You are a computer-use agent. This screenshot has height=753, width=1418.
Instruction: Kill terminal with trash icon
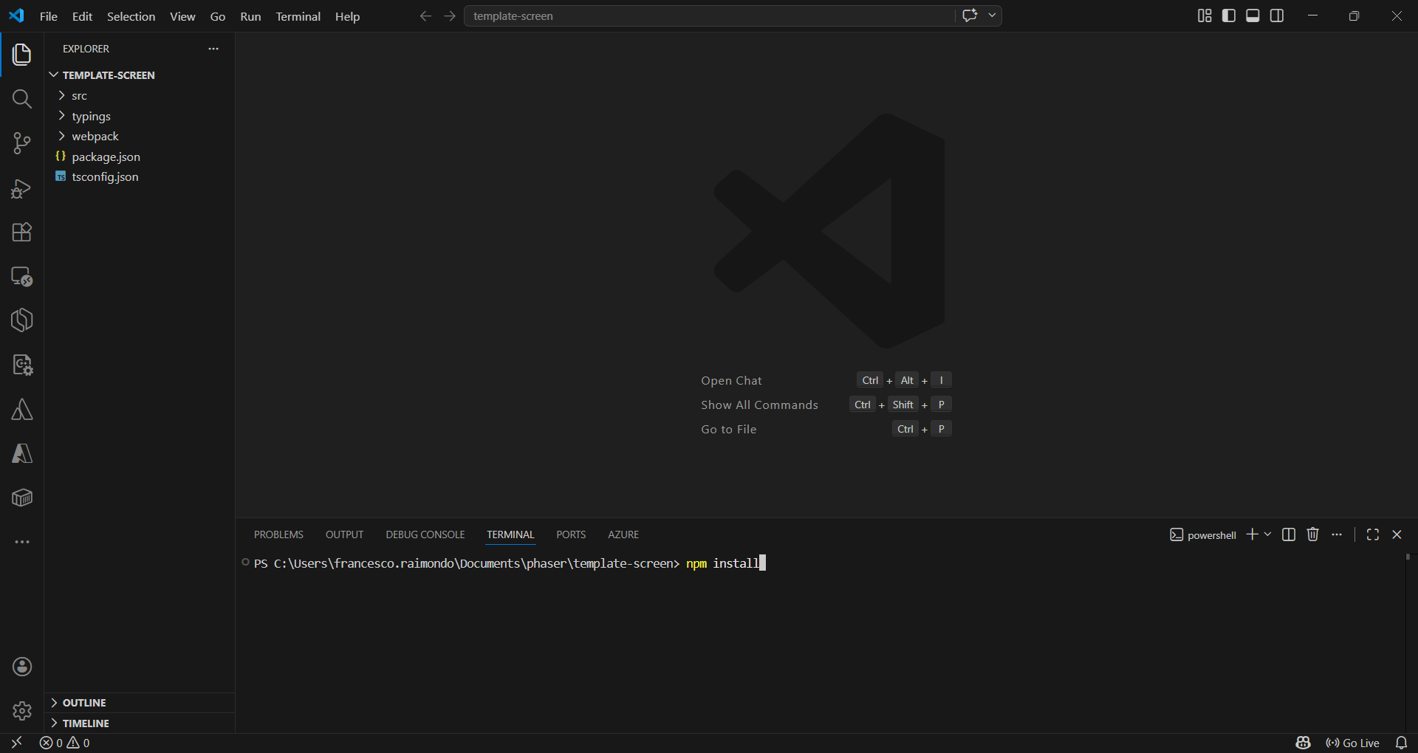[x=1312, y=534]
